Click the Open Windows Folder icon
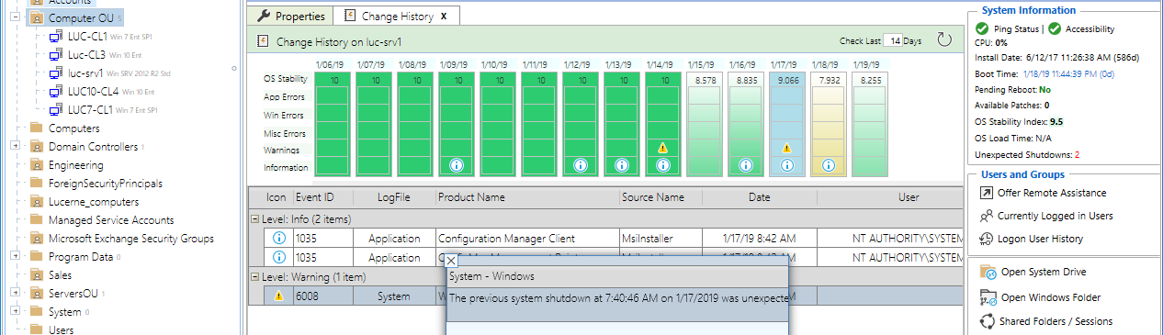 click(988, 297)
